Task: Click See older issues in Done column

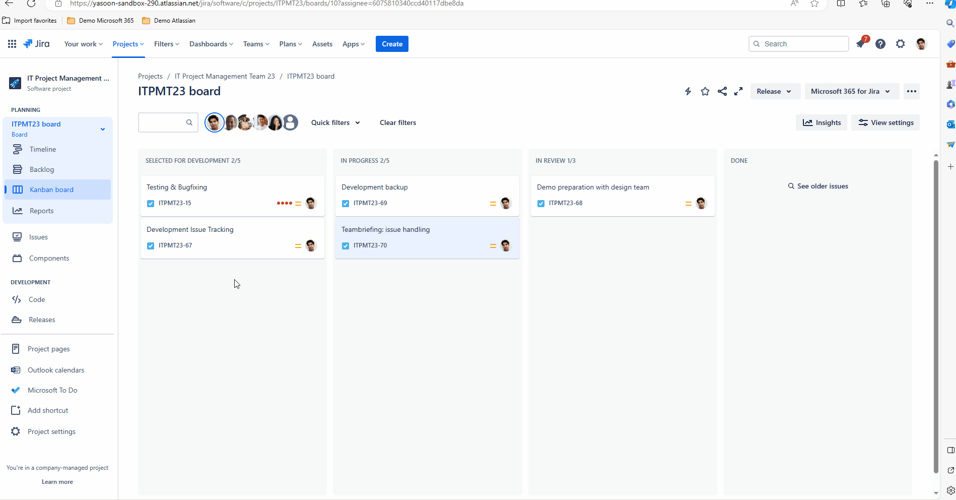Action: (x=822, y=186)
